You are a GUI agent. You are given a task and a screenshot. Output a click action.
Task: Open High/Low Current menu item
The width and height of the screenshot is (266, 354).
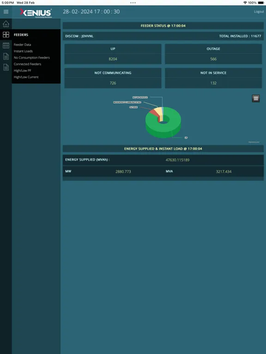pos(26,77)
